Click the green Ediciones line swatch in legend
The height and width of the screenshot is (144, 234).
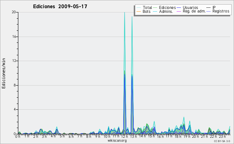pyautogui.click(x=155, y=8)
